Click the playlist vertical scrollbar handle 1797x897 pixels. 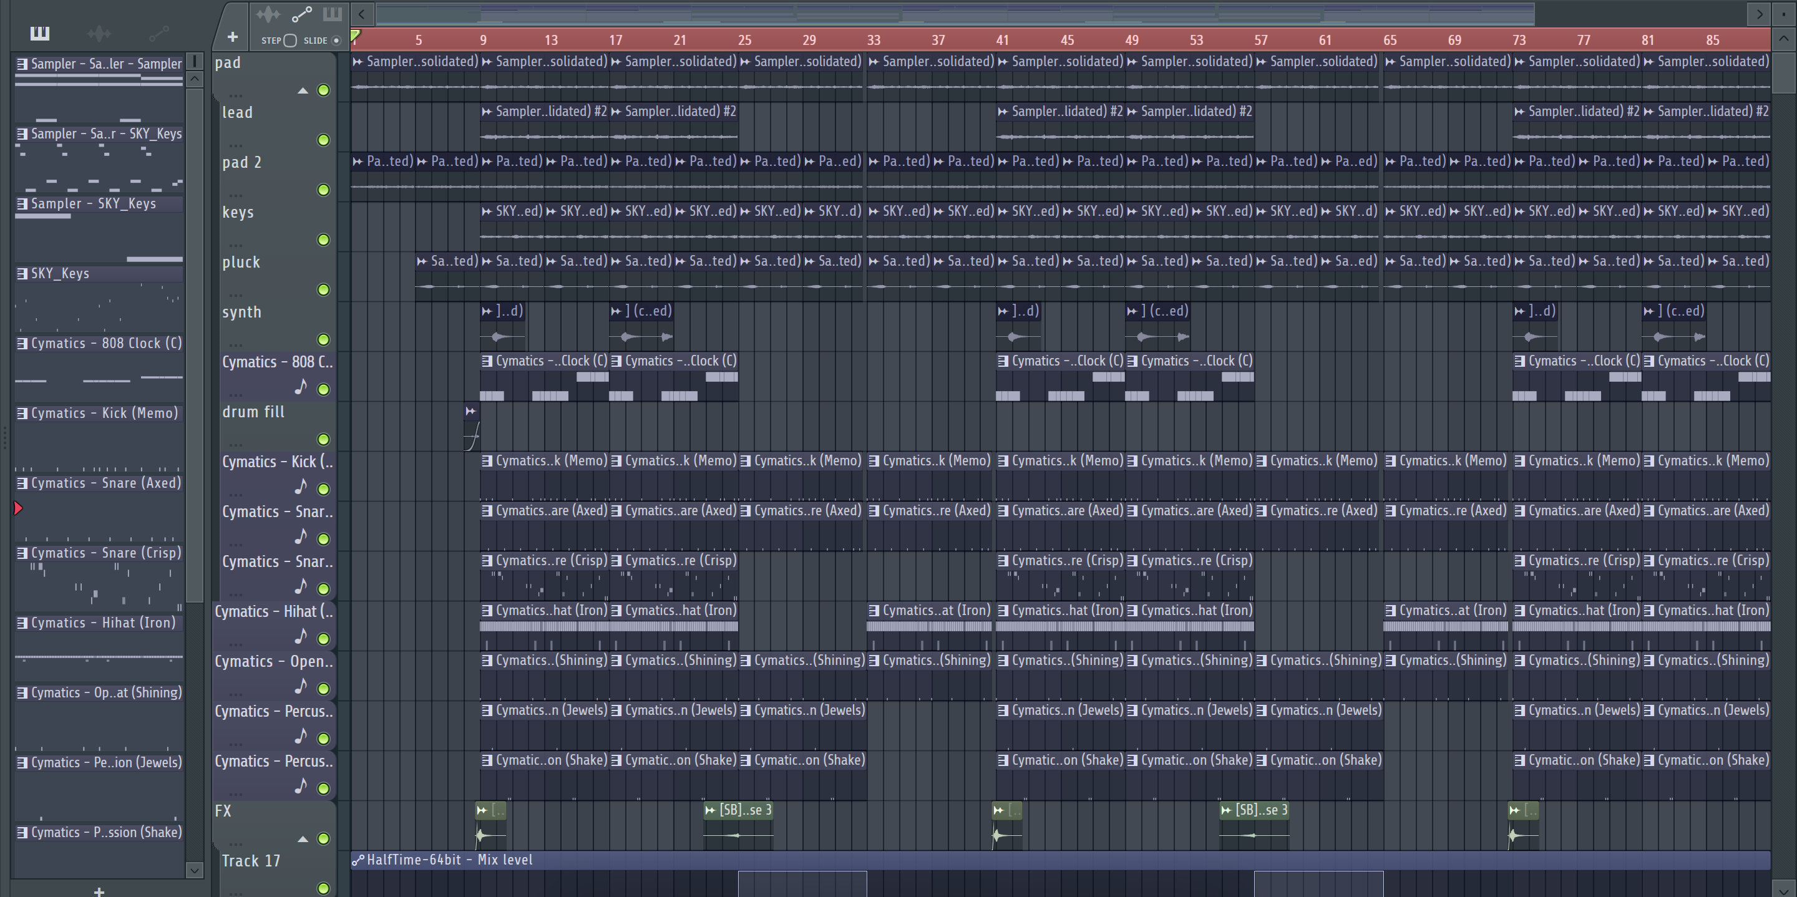click(x=1783, y=72)
